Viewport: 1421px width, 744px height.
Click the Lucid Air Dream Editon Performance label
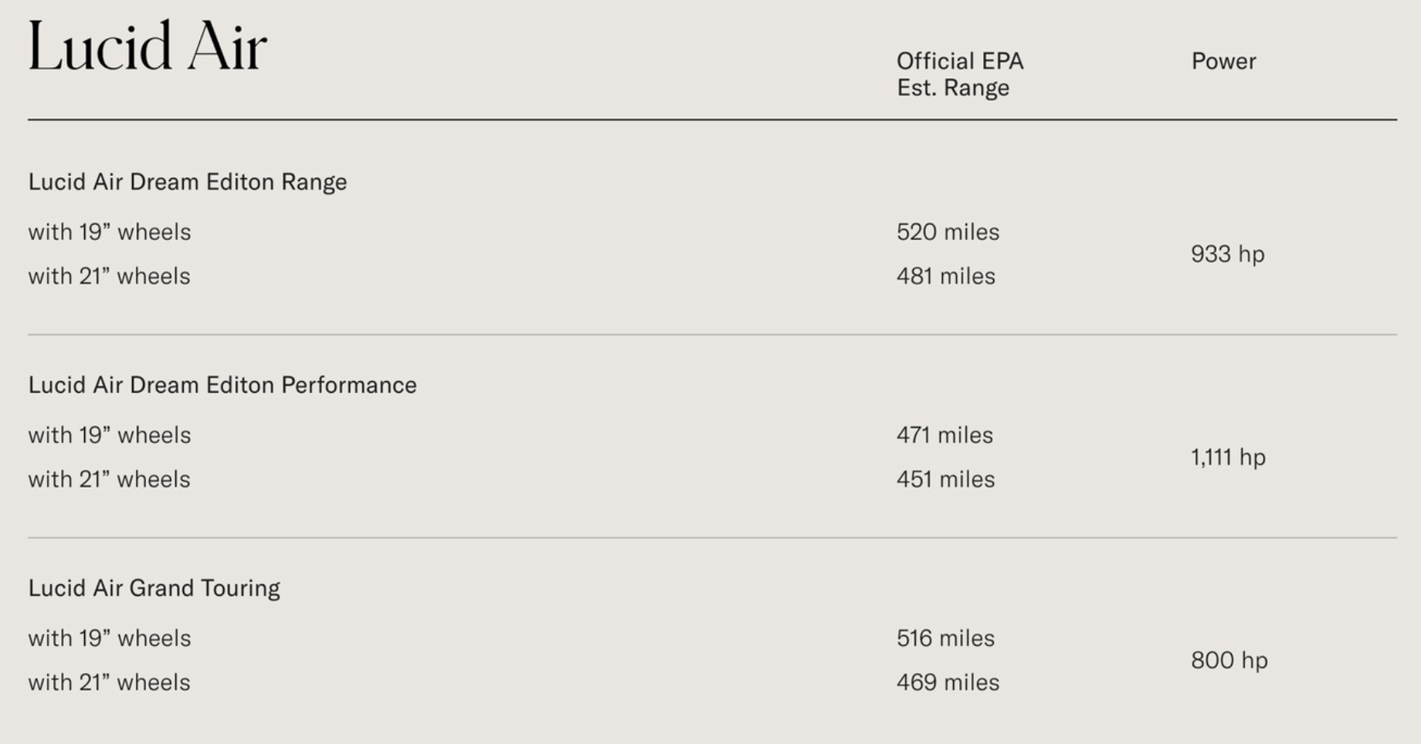[222, 385]
